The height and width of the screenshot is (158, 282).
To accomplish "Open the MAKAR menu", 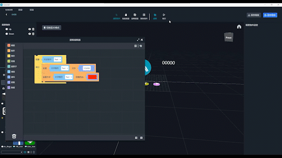I will tap(9, 10).
